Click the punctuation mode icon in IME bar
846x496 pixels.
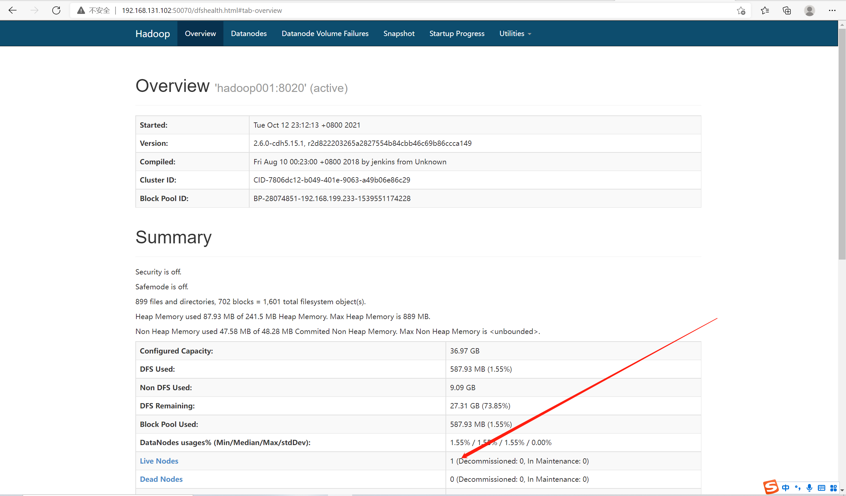[x=798, y=488]
